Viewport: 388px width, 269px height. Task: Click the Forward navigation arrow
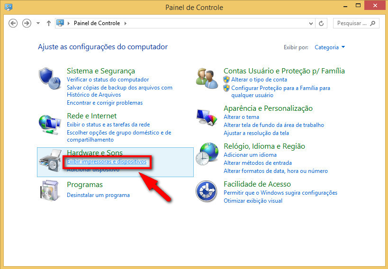(27, 23)
